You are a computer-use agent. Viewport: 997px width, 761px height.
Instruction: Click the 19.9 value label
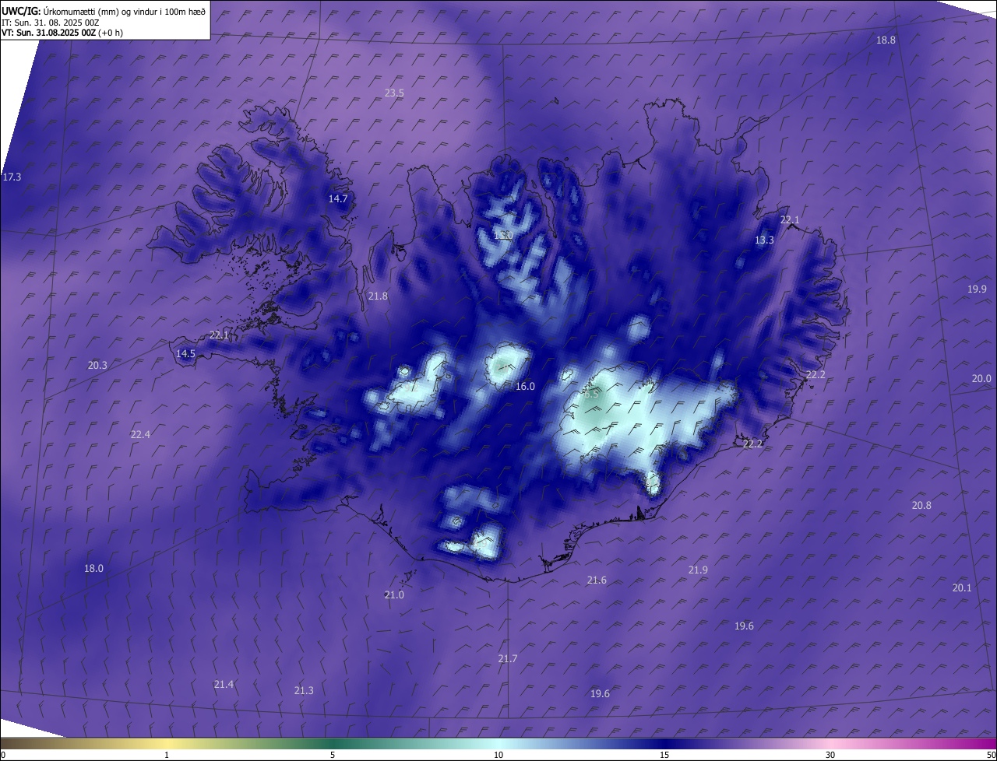click(977, 289)
